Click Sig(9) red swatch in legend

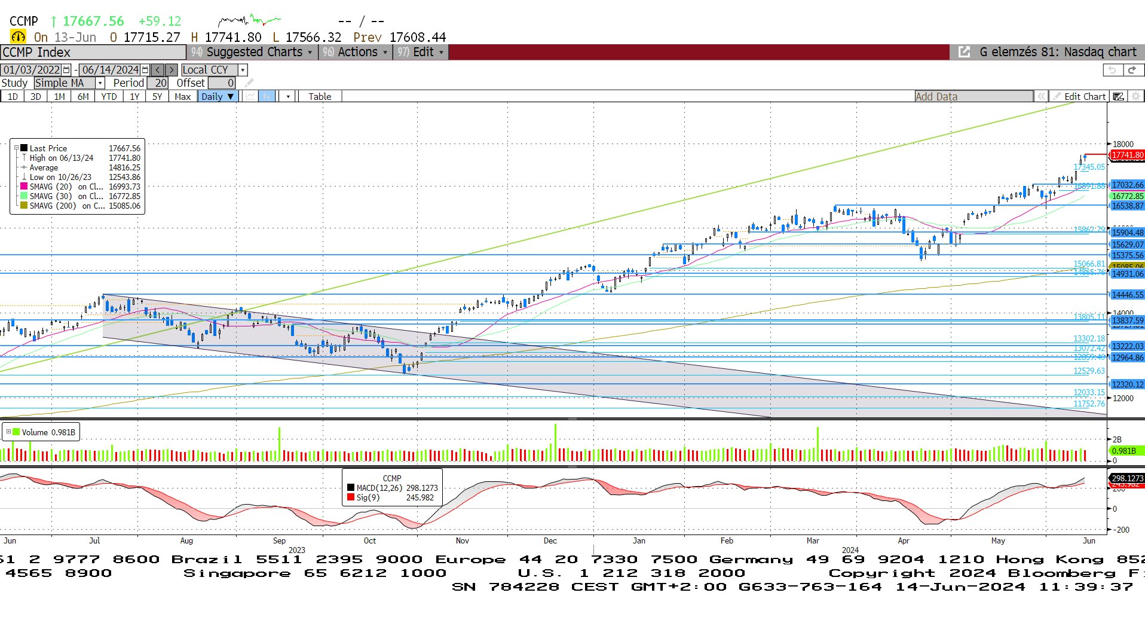click(351, 497)
